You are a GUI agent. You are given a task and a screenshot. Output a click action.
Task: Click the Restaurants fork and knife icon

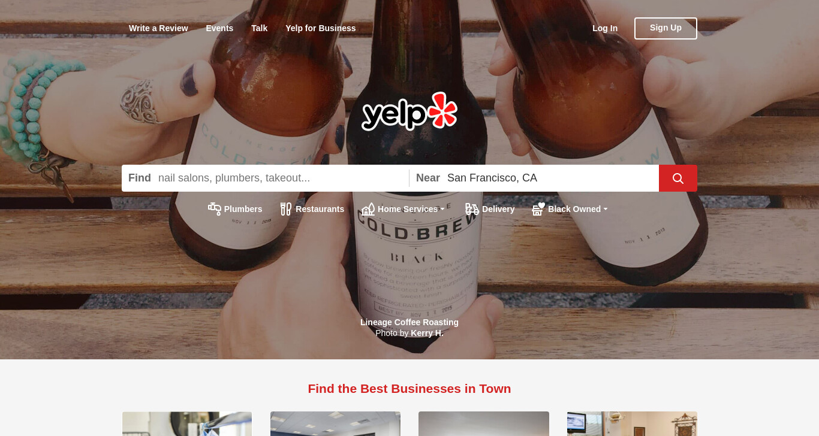tap(286, 208)
